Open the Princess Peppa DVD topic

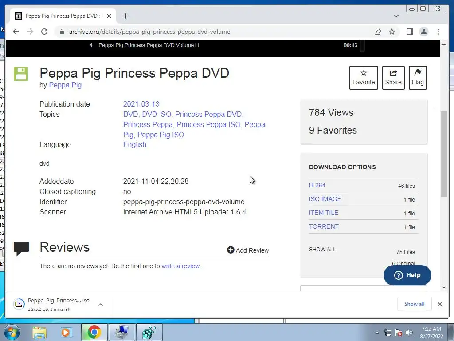click(208, 114)
